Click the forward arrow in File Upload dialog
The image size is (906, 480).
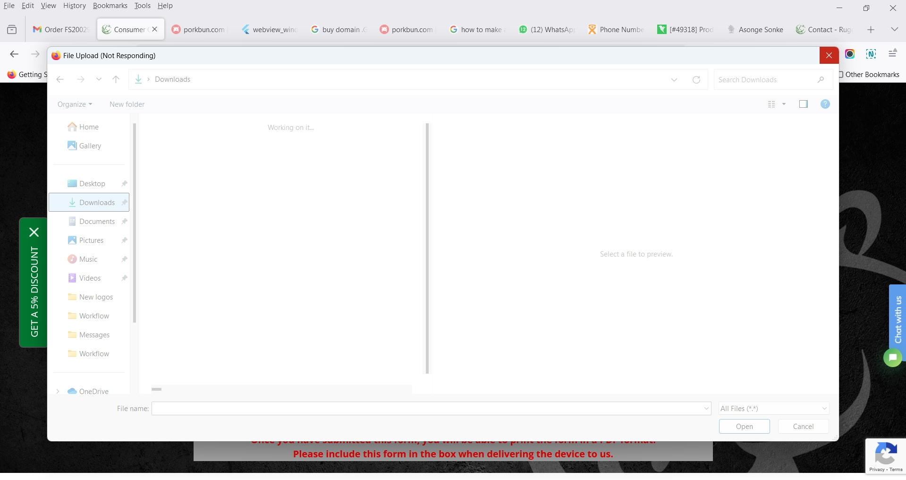[81, 79]
